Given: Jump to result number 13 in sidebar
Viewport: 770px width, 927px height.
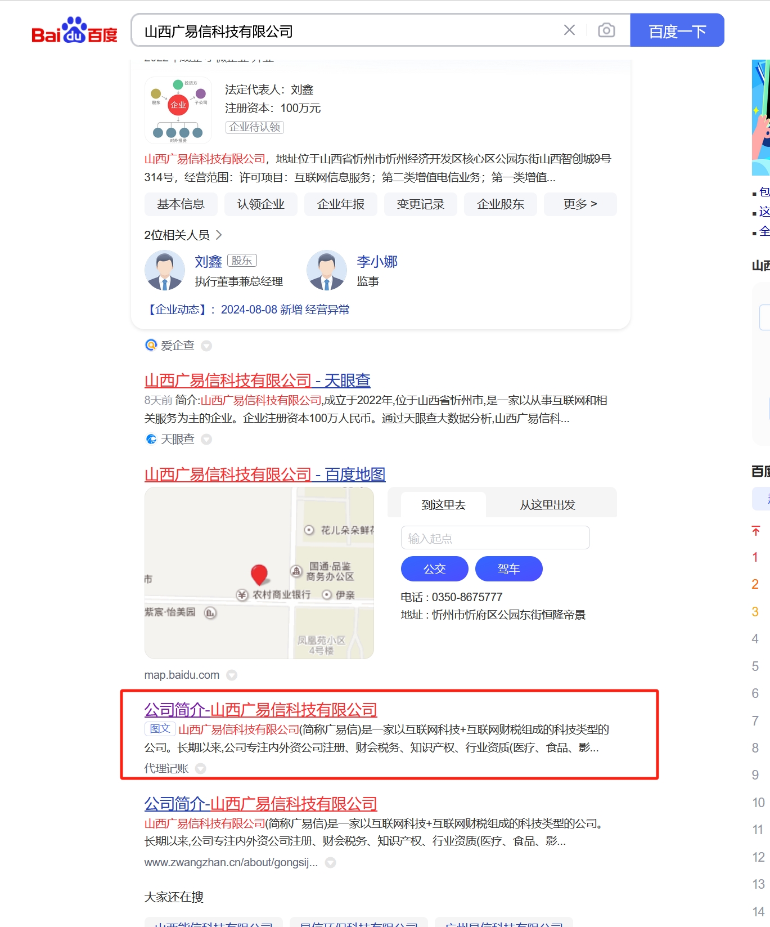Looking at the screenshot, I should (x=758, y=884).
